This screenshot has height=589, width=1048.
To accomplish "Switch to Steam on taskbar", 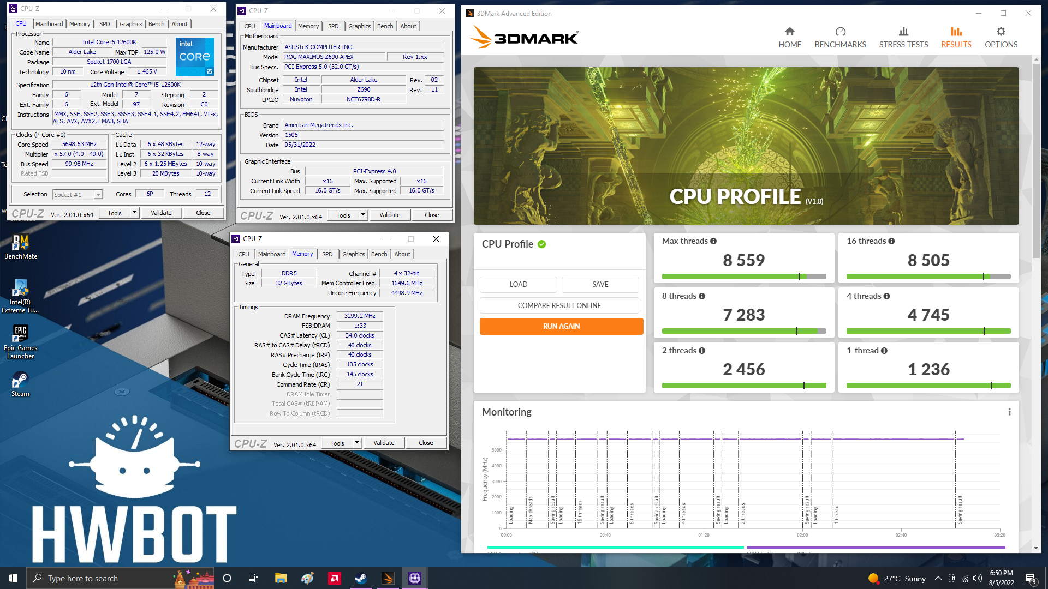I will point(361,578).
